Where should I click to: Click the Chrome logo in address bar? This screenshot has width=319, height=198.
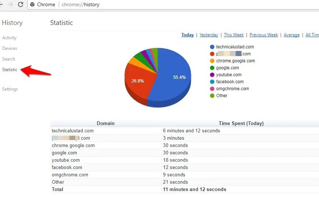32,4
